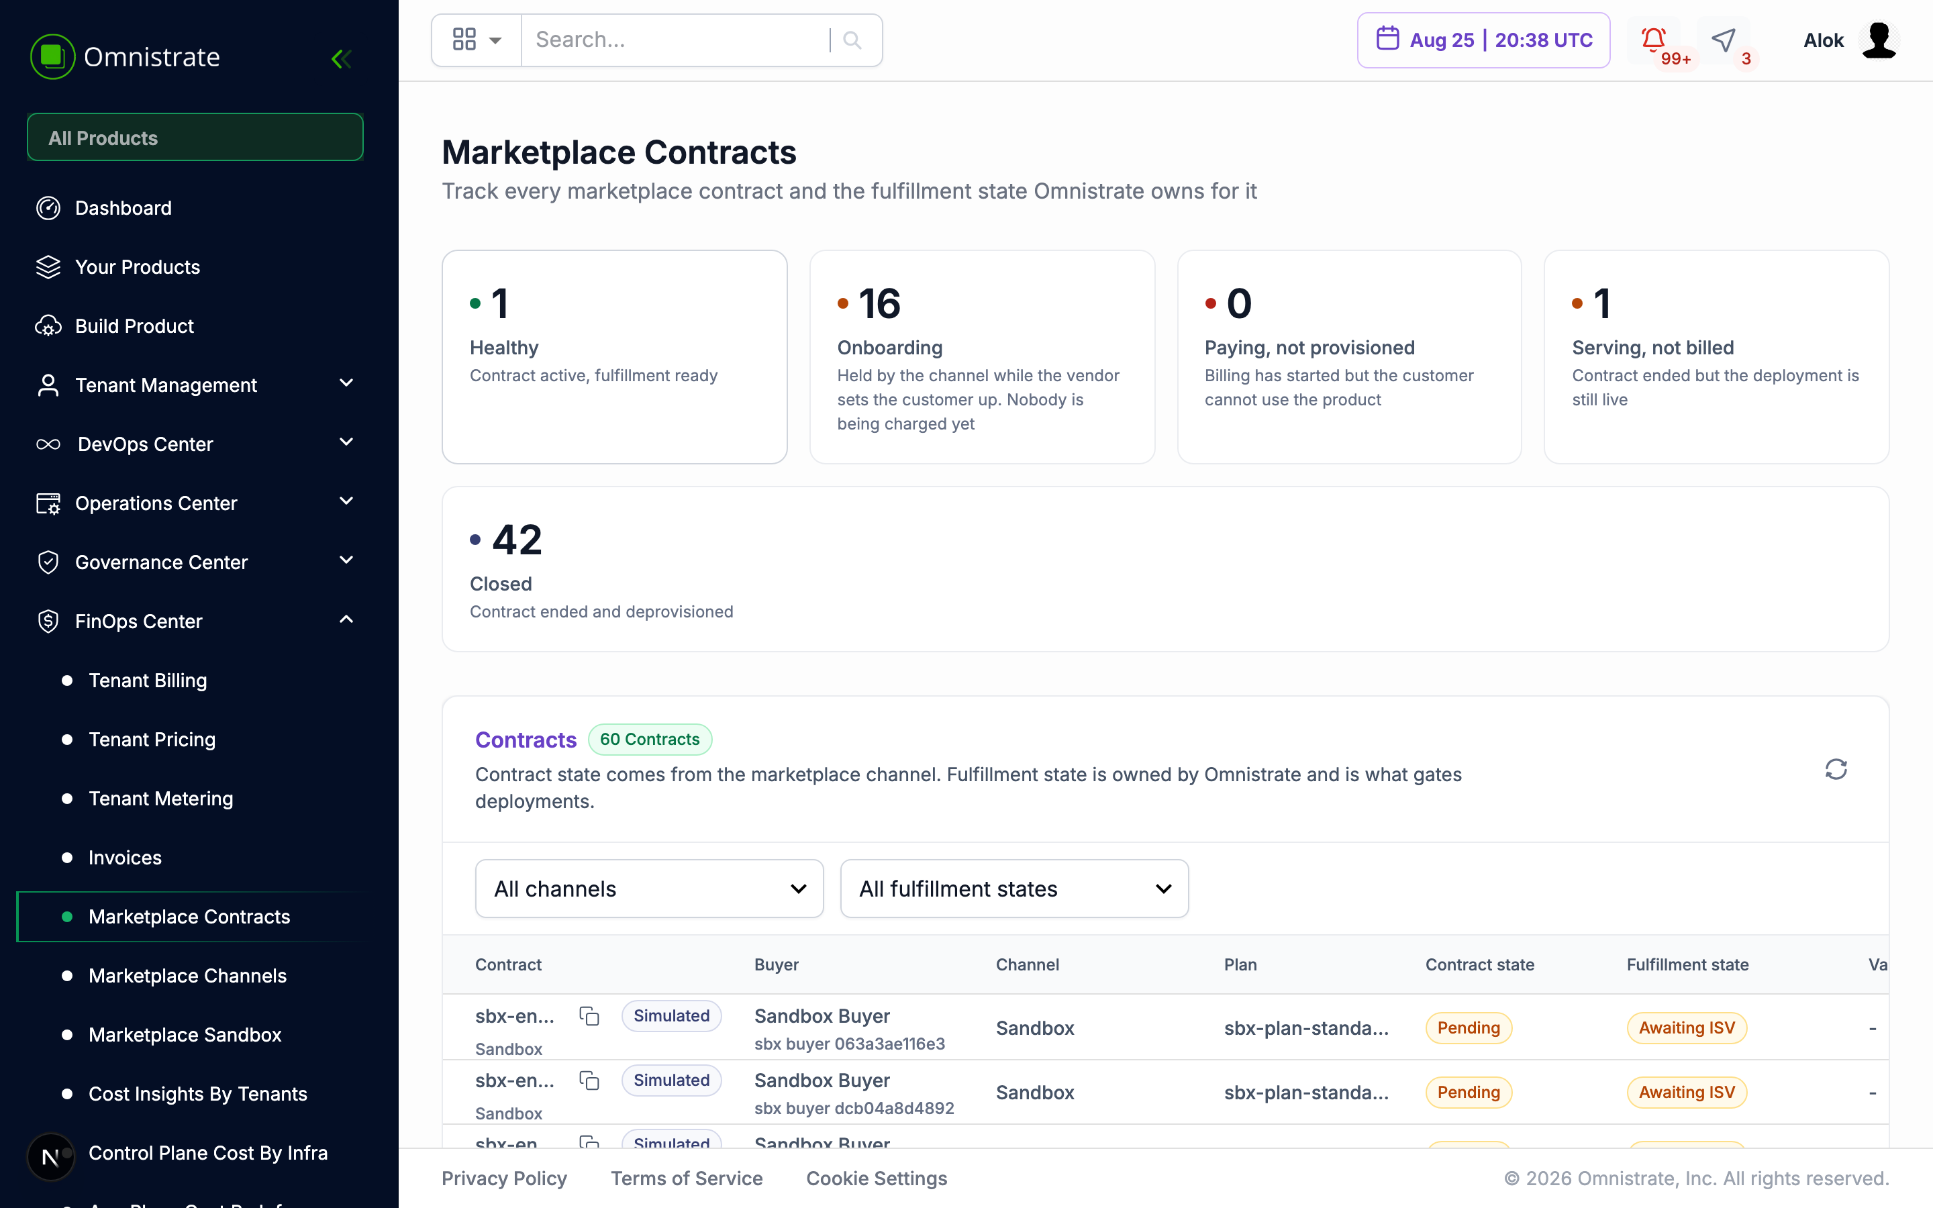Expand Tenant Management chevron
Screen dimensions: 1933x1208
[x=346, y=383]
